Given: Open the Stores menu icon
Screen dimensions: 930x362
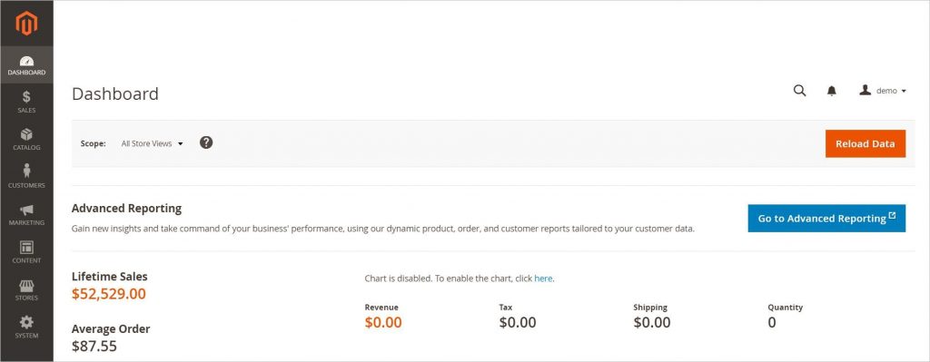Looking at the screenshot, I should (26, 286).
